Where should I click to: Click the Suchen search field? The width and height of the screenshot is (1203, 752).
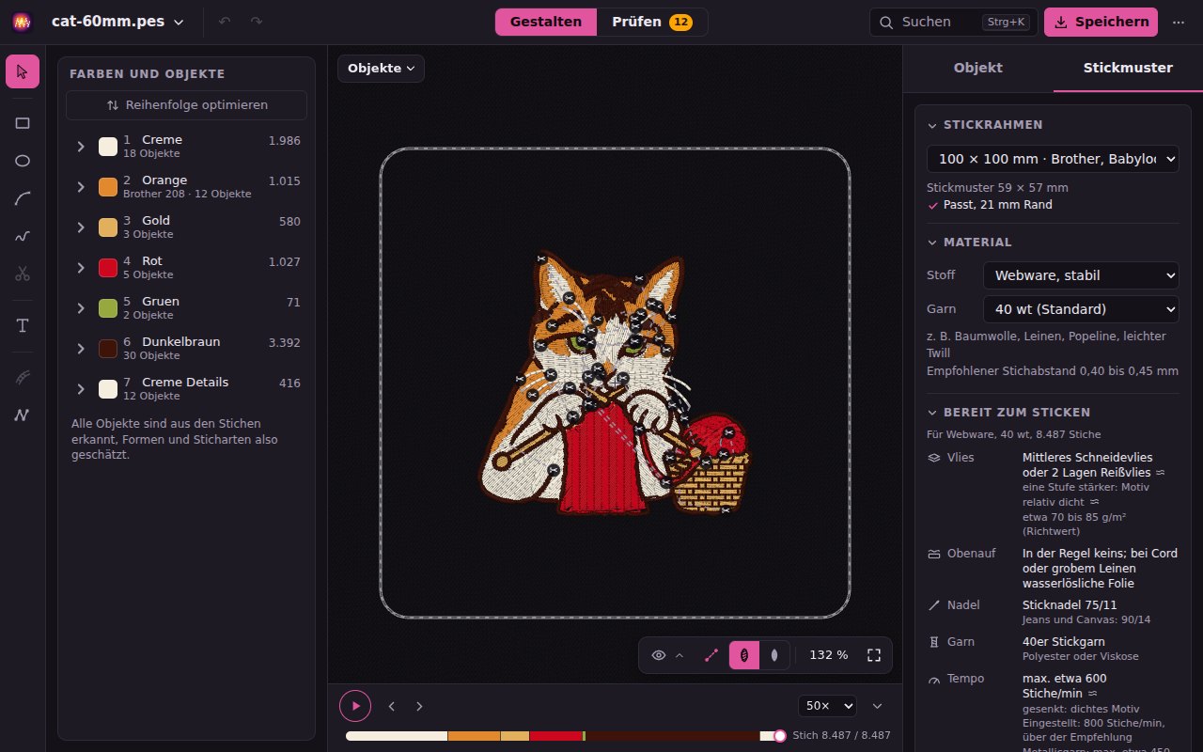(x=953, y=22)
